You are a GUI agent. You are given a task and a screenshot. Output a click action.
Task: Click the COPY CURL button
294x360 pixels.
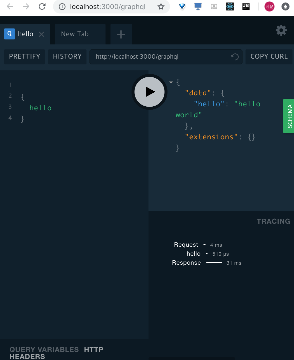click(269, 57)
